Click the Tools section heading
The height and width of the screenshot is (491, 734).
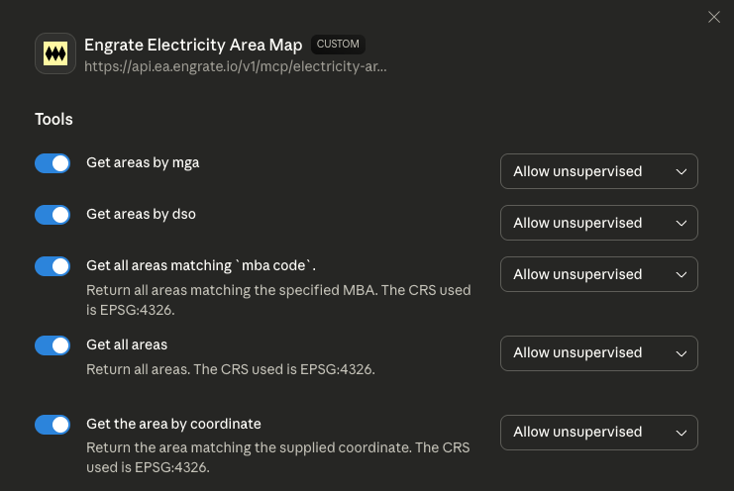pyautogui.click(x=53, y=120)
